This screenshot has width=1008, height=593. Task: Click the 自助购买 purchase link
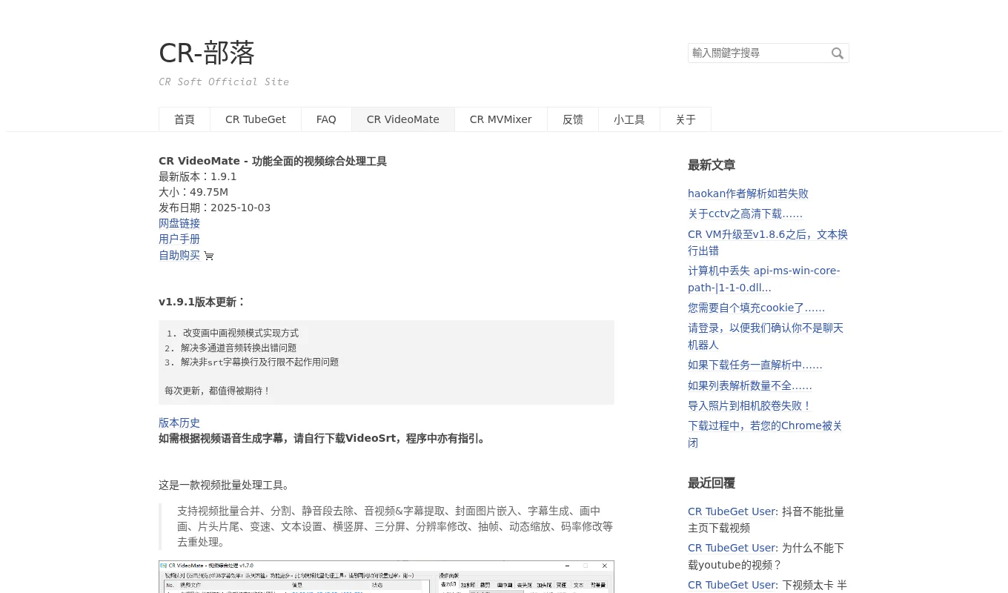click(179, 255)
